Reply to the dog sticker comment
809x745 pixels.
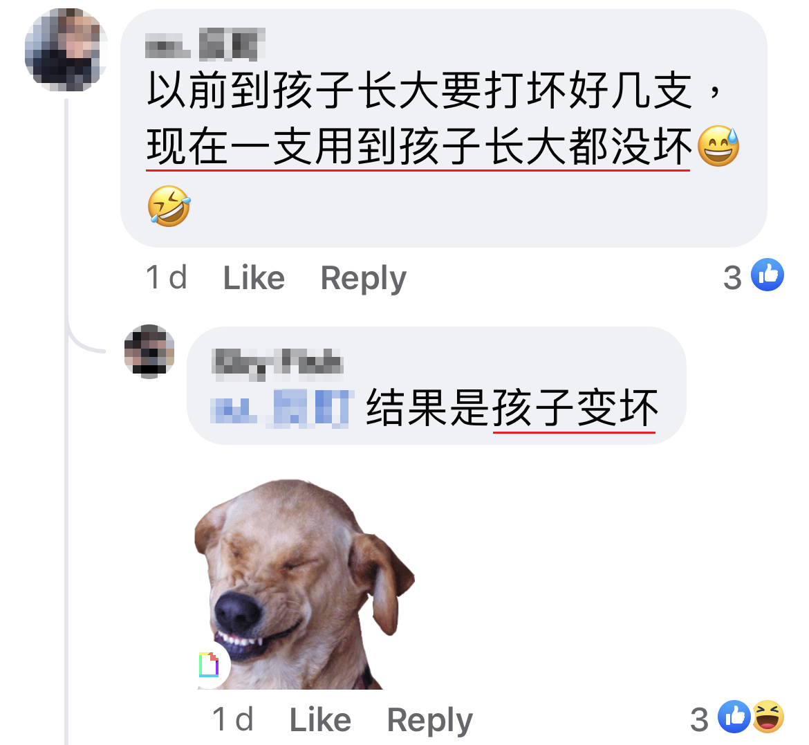(430, 721)
